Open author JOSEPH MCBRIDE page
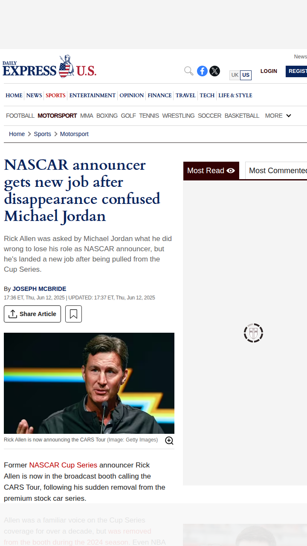This screenshot has width=307, height=546. [39, 289]
